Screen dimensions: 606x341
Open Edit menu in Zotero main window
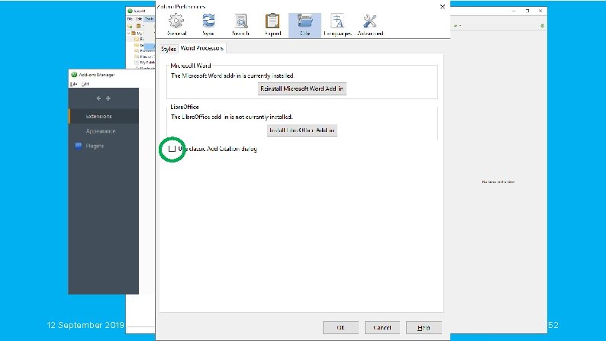coord(139,18)
